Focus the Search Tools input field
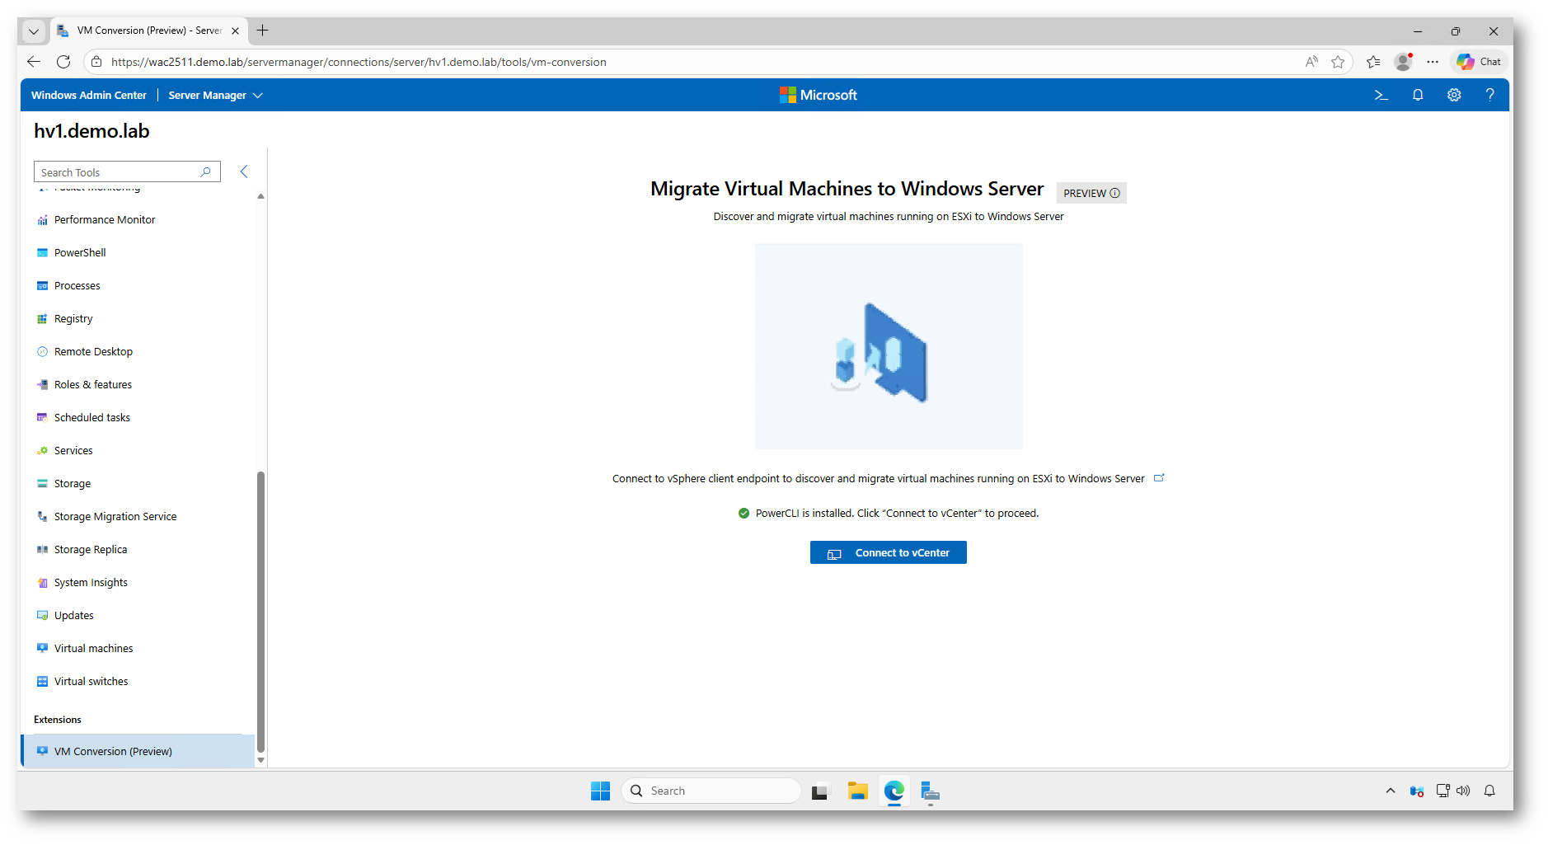Image resolution: width=1548 pixels, height=845 pixels. (115, 172)
